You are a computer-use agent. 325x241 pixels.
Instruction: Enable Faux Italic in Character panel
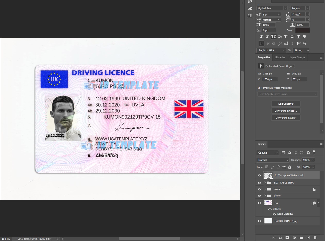268,37
